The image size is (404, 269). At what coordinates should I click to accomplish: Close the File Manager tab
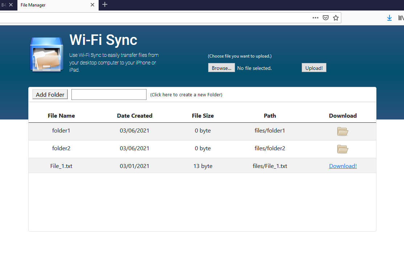click(x=92, y=5)
